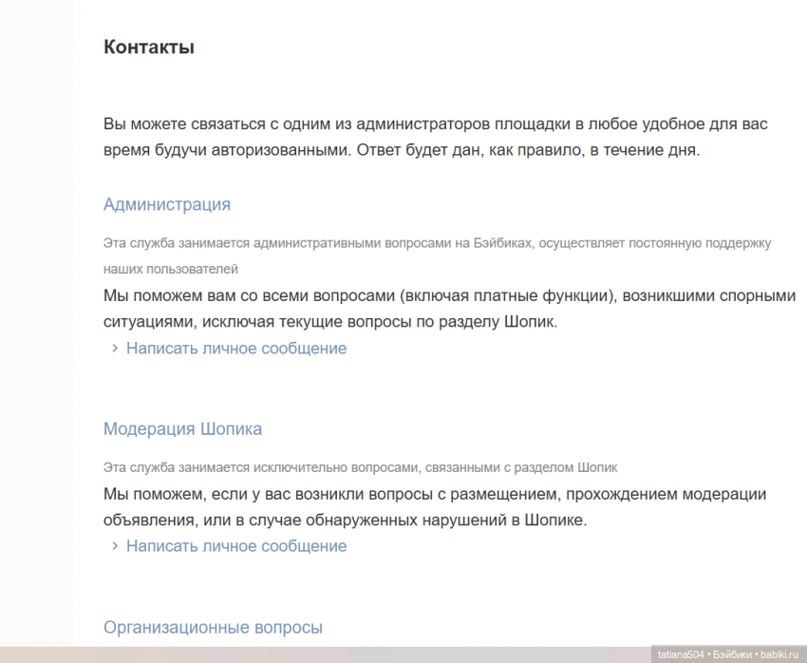Click 'обнаруженных нарушений в Шопике' text

pyautogui.click(x=470, y=521)
